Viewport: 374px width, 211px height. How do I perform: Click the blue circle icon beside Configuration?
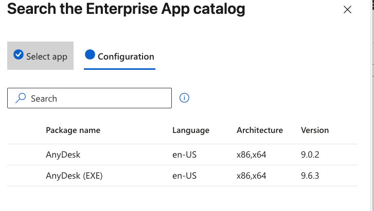point(90,55)
